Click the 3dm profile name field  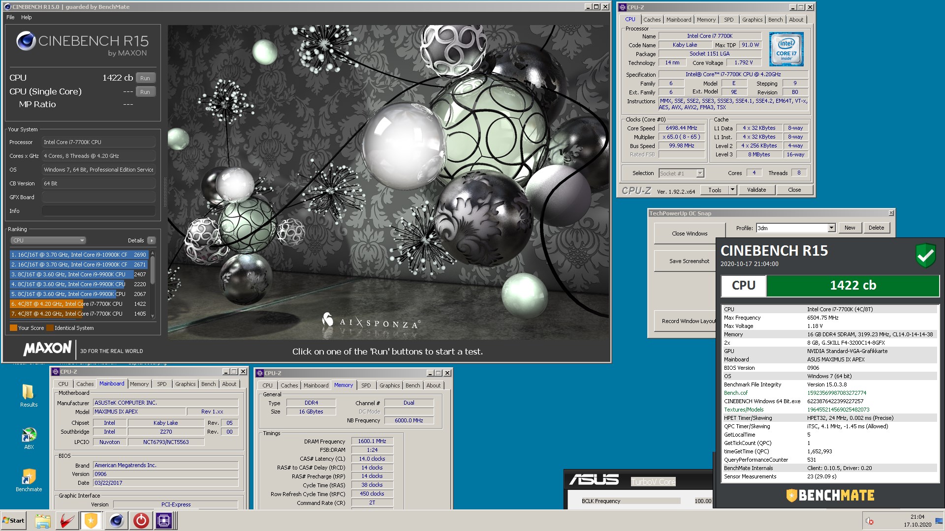click(x=792, y=228)
